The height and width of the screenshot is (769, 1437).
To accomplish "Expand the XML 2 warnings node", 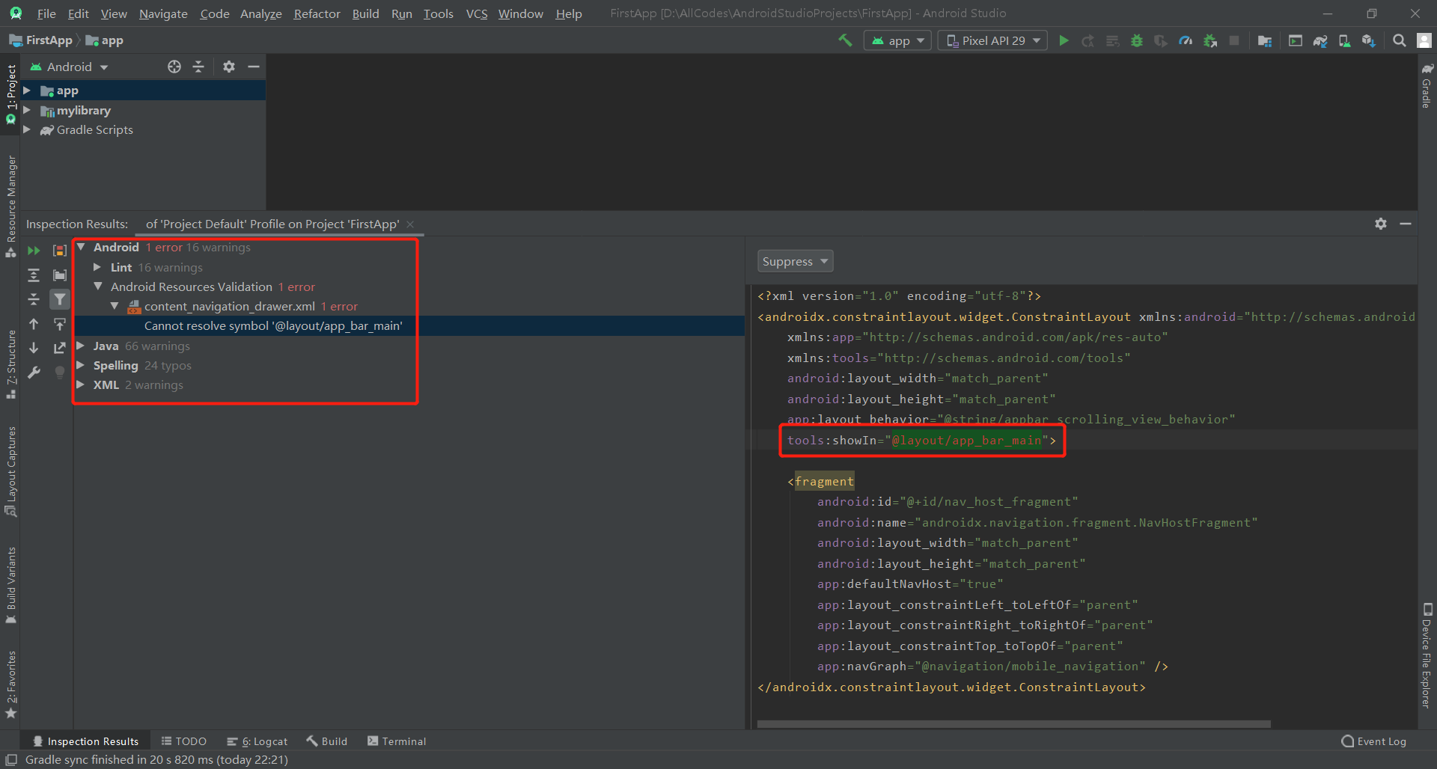I will (81, 384).
